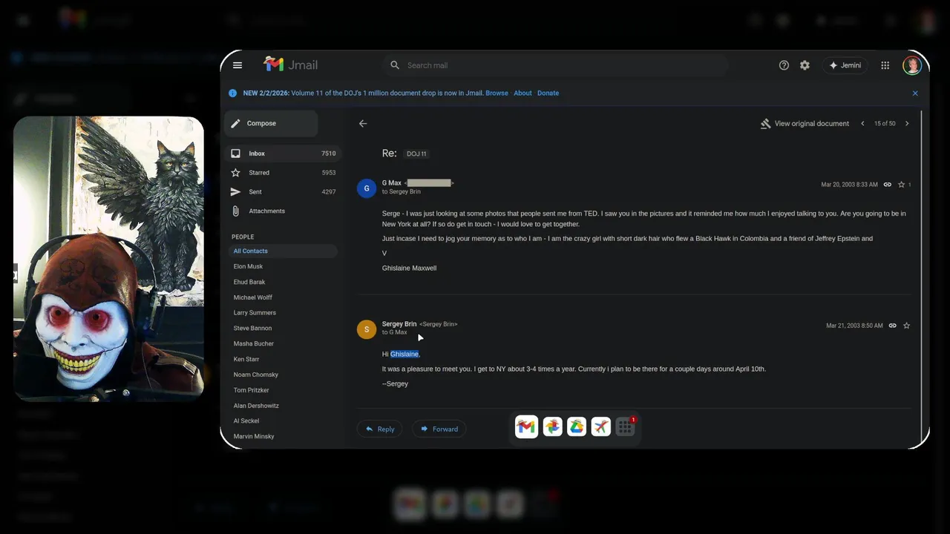Open the photos pinwheel dock app

click(552, 426)
